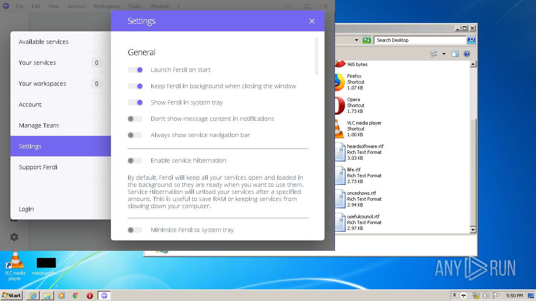
Task: Open Google Chrome from the taskbar
Action: 76,296
